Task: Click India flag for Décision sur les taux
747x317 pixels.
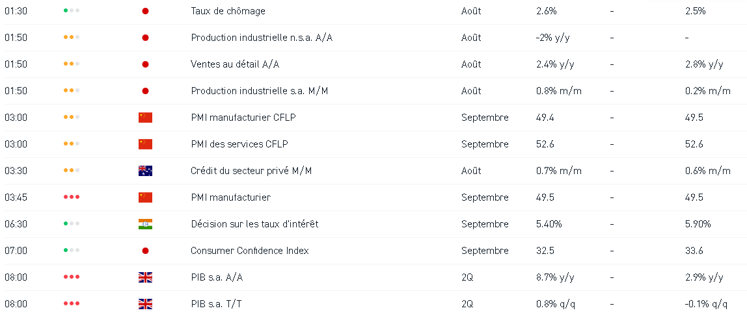Action: [x=145, y=224]
